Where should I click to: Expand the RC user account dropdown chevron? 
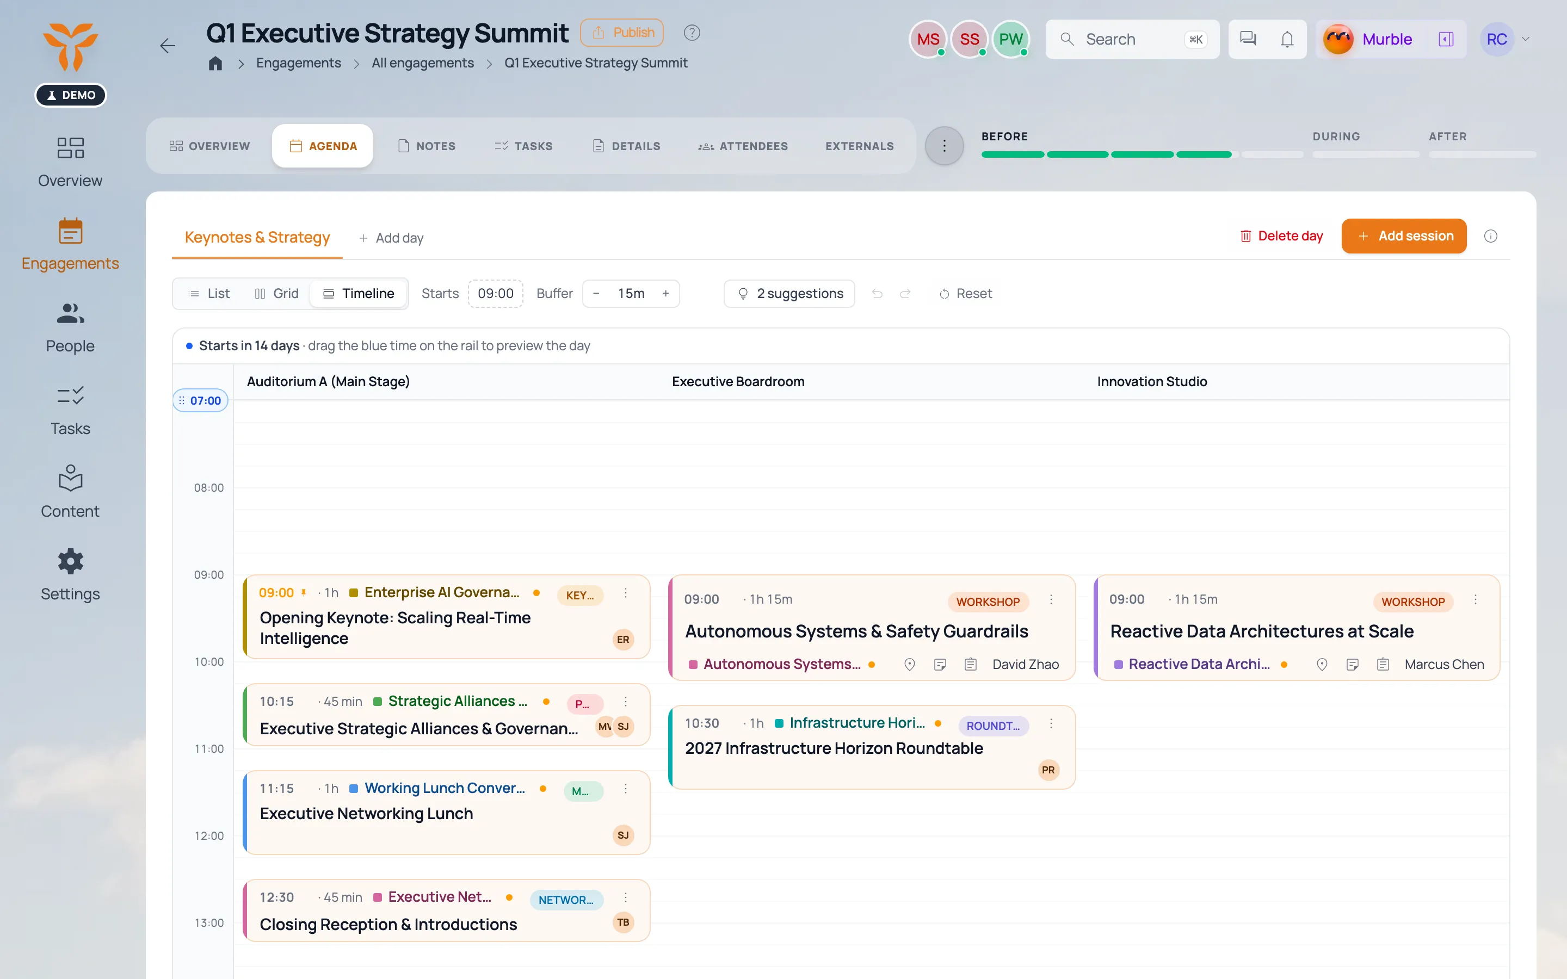pyautogui.click(x=1526, y=39)
